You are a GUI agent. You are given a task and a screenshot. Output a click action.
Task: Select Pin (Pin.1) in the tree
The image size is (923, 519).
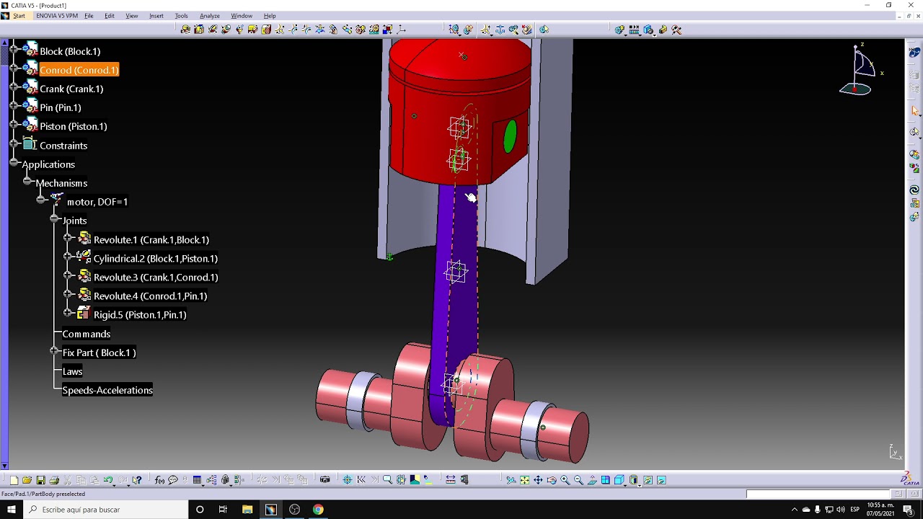(x=61, y=107)
